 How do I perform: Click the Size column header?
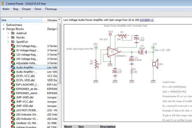tap(81, 127)
